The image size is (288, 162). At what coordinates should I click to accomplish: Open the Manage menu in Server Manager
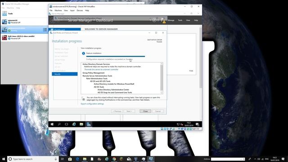click(171, 20)
